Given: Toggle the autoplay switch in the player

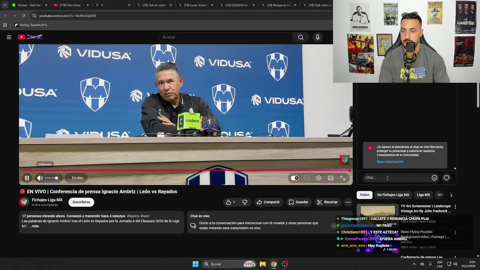Looking at the screenshot, I should pos(295,178).
